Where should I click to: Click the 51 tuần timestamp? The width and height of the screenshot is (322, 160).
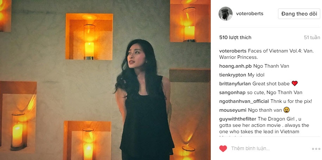pos(312,37)
